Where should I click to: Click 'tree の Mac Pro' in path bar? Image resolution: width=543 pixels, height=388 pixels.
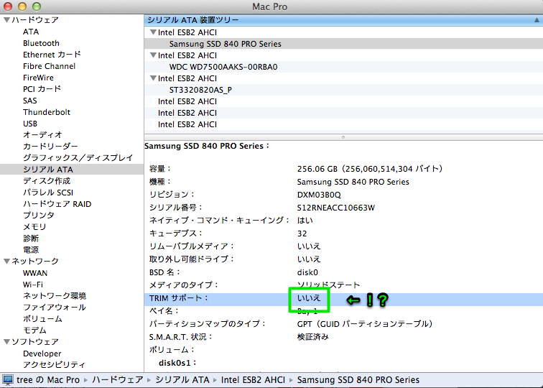coord(48,379)
